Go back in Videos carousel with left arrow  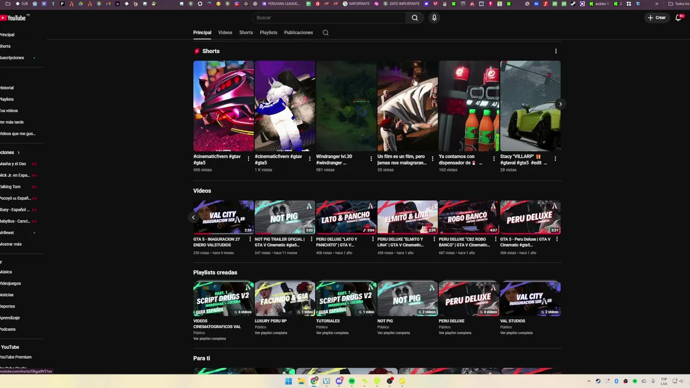[193, 217]
